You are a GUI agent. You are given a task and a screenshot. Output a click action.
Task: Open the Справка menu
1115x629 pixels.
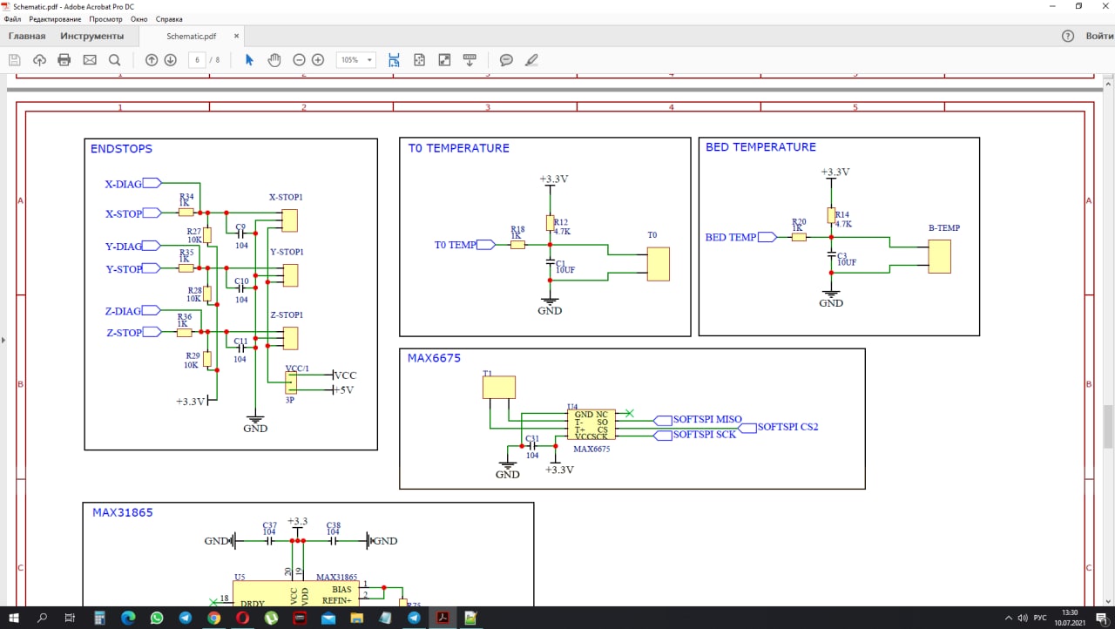(169, 19)
